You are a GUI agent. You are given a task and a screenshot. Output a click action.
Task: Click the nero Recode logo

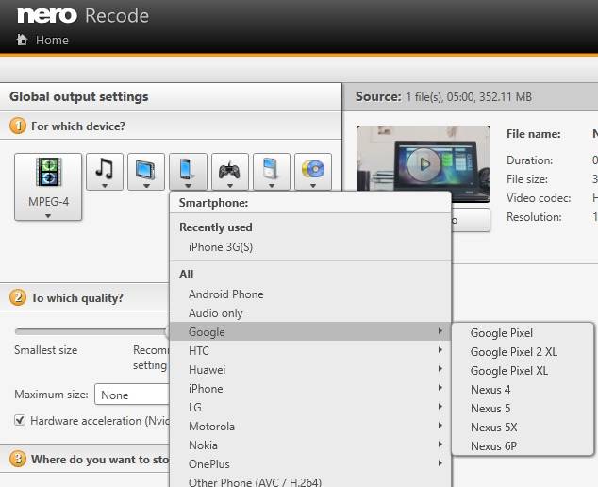click(83, 16)
